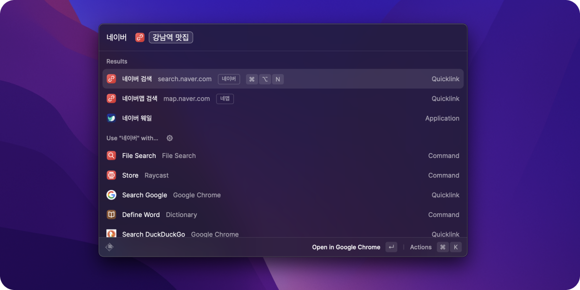Click the Google Chrome subtitle of Search Google
580x290 pixels.
tap(197, 195)
